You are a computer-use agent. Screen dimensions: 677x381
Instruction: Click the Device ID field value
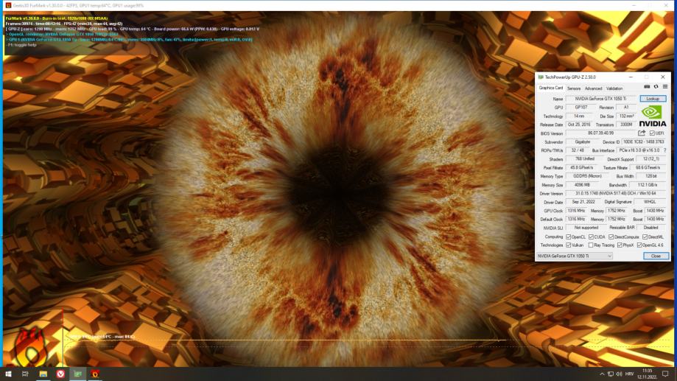tap(643, 142)
